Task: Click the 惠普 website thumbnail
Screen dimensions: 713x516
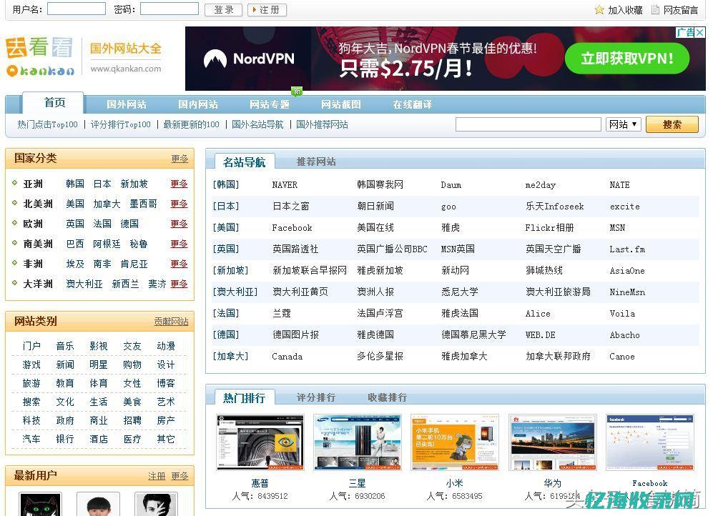Action: click(x=260, y=442)
